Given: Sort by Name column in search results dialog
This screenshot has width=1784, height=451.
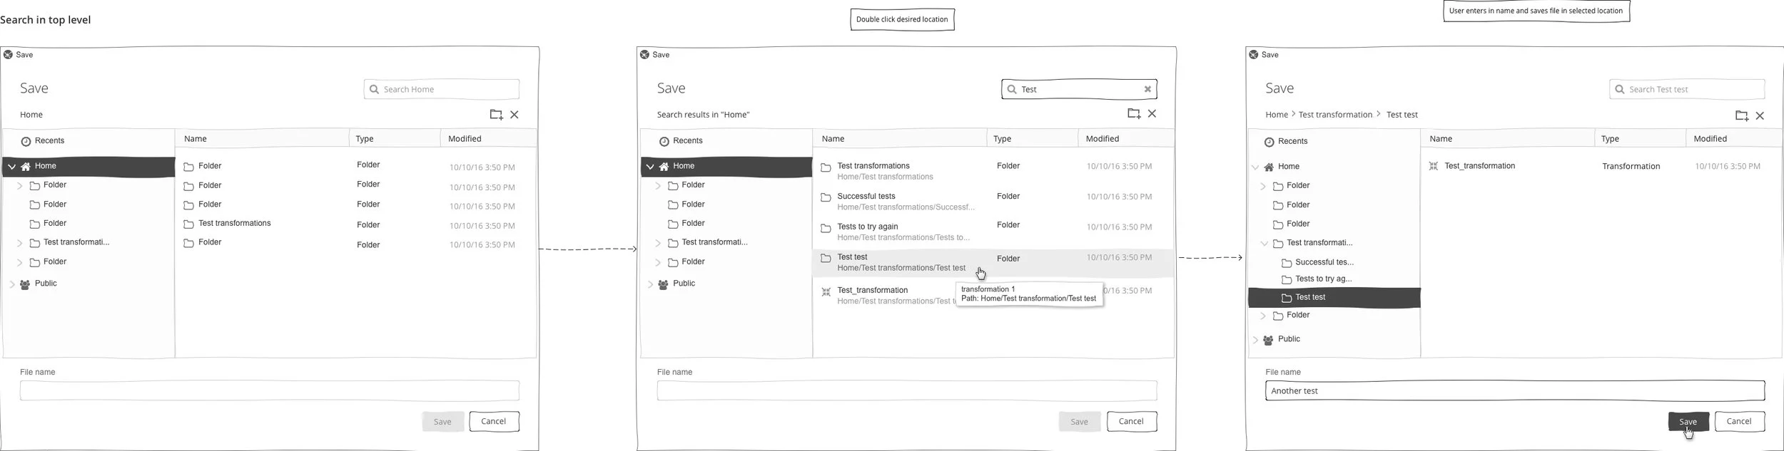Looking at the screenshot, I should [900, 139].
